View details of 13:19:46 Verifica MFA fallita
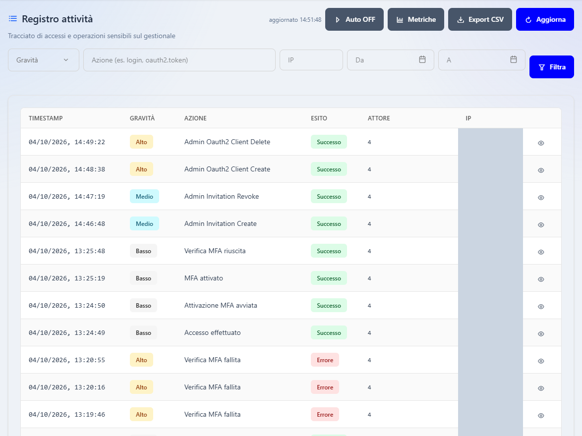This screenshot has height=436, width=582. tap(541, 416)
